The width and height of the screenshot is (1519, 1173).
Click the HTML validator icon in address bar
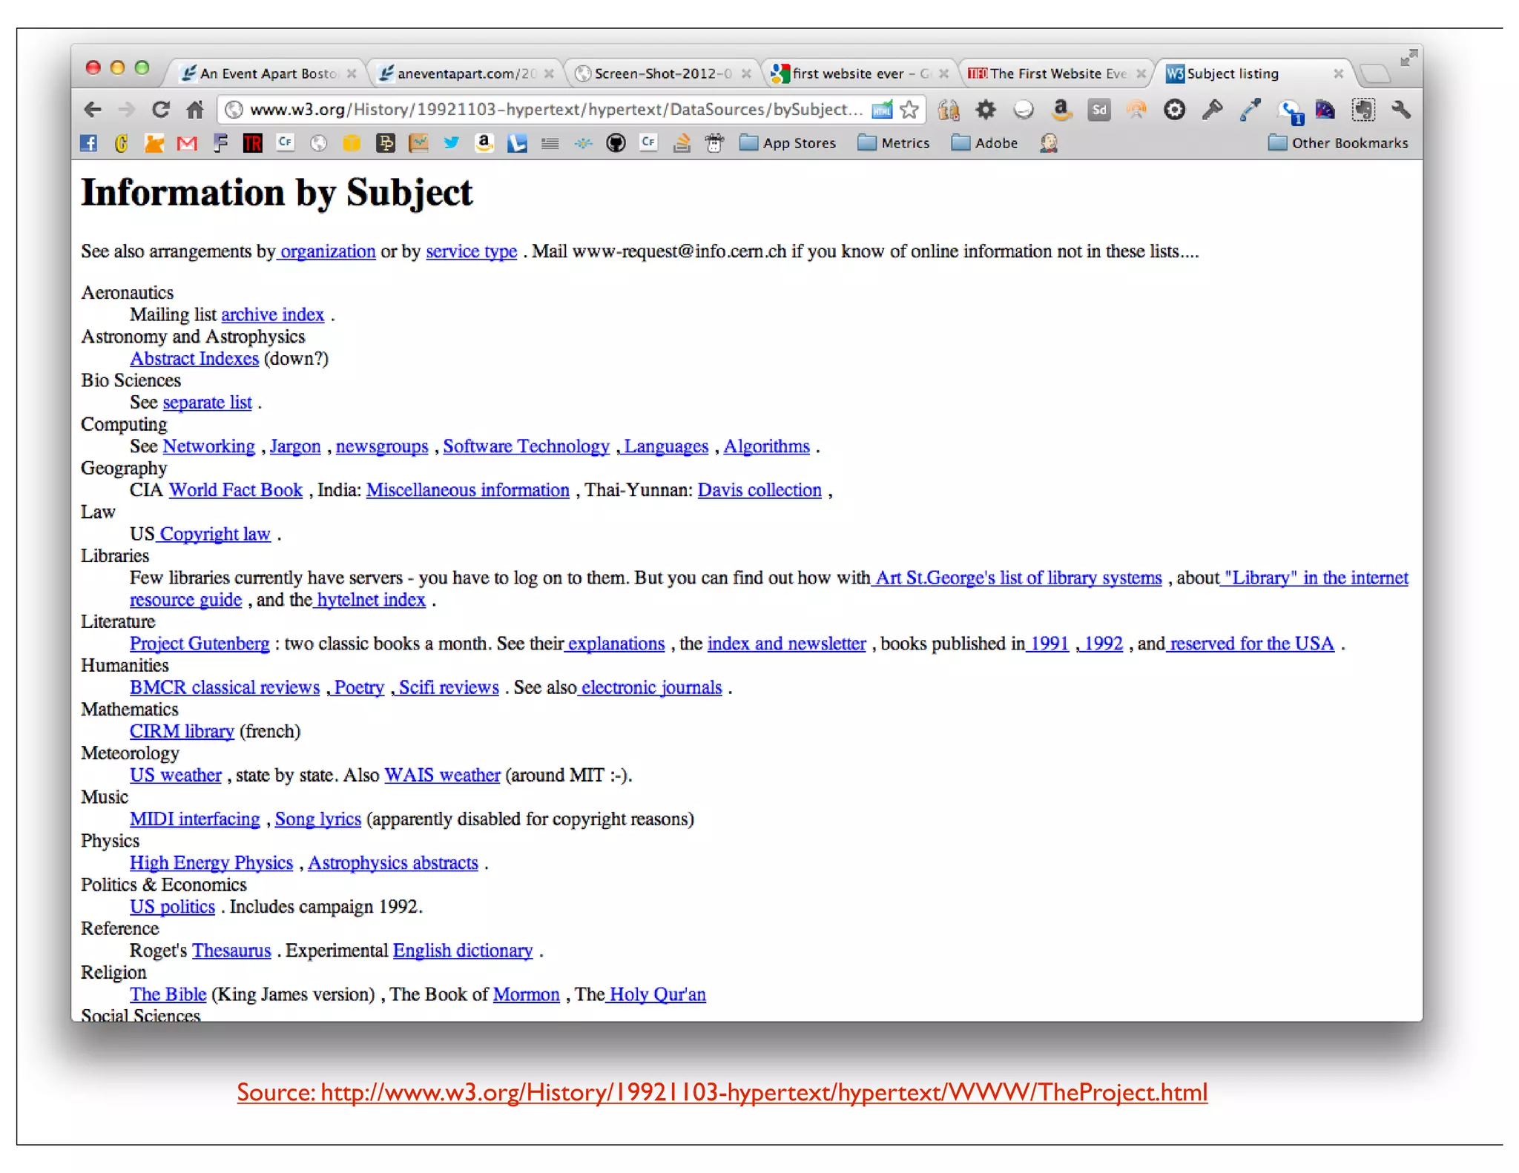point(882,110)
